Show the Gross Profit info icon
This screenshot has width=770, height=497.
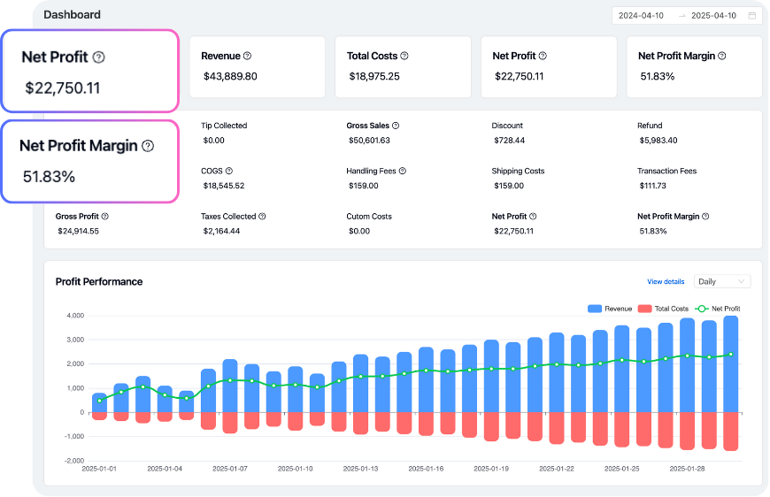105,216
